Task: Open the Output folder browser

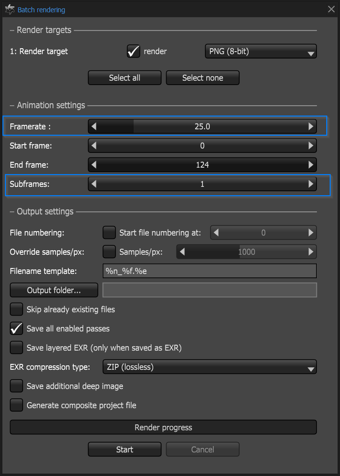Action: [x=54, y=290]
